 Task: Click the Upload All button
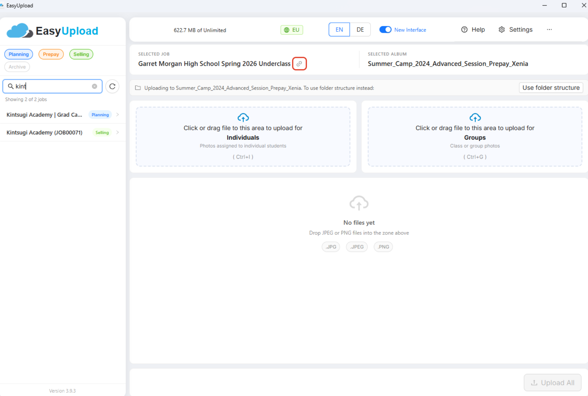(x=552, y=383)
